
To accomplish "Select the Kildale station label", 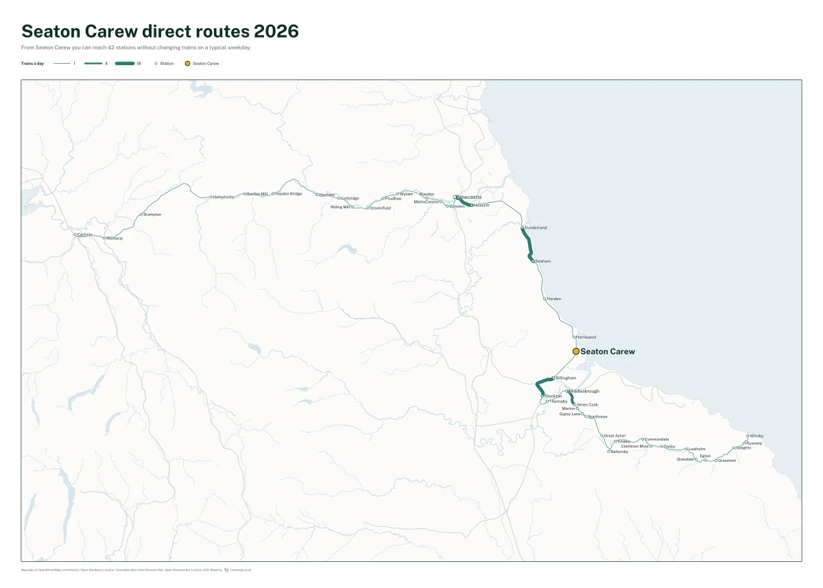I will coord(623,441).
